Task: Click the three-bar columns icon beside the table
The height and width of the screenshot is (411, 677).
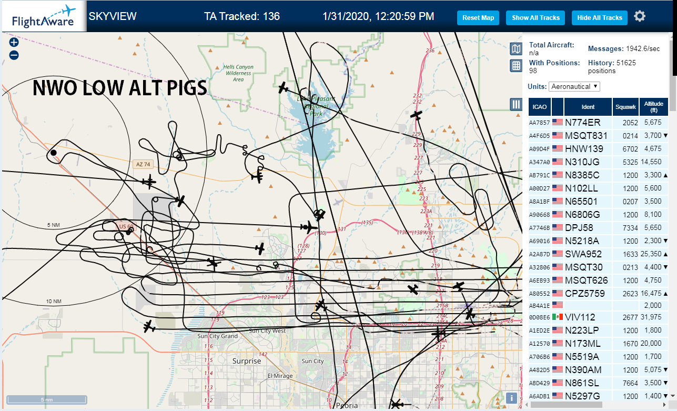Action: pyautogui.click(x=516, y=104)
